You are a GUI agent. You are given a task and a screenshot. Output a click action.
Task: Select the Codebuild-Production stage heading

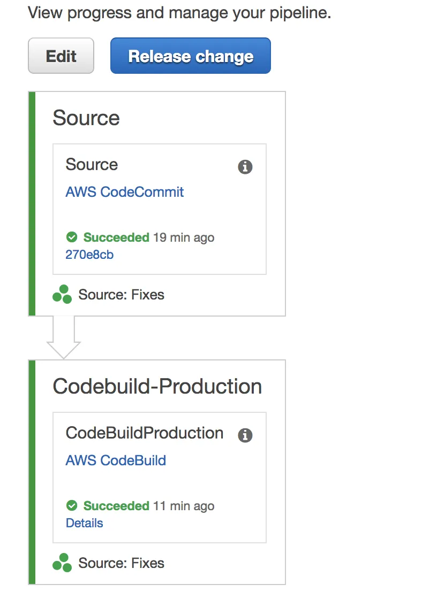pyautogui.click(x=157, y=387)
